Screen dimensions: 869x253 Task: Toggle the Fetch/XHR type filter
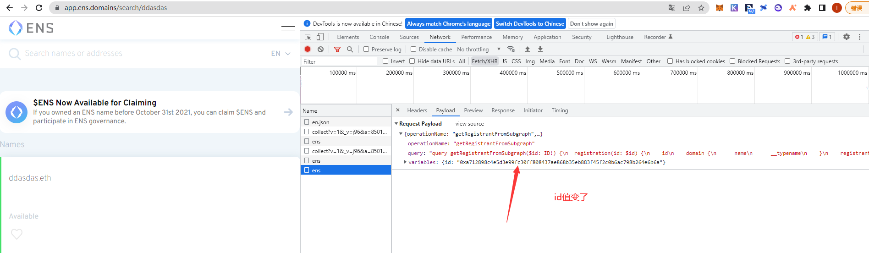(x=484, y=61)
